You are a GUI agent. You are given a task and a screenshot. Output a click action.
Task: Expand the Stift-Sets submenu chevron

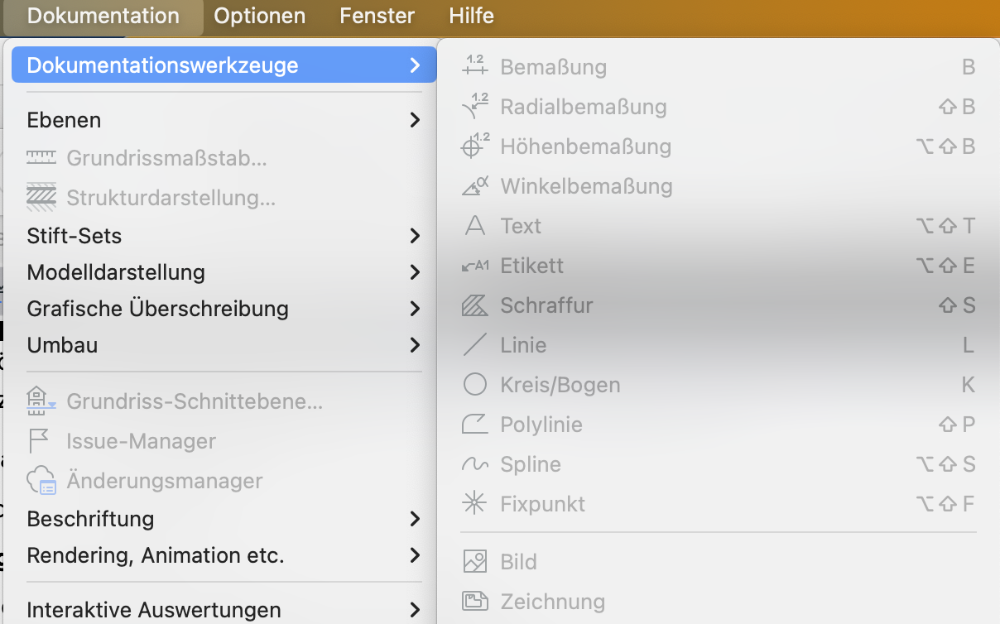click(x=415, y=236)
